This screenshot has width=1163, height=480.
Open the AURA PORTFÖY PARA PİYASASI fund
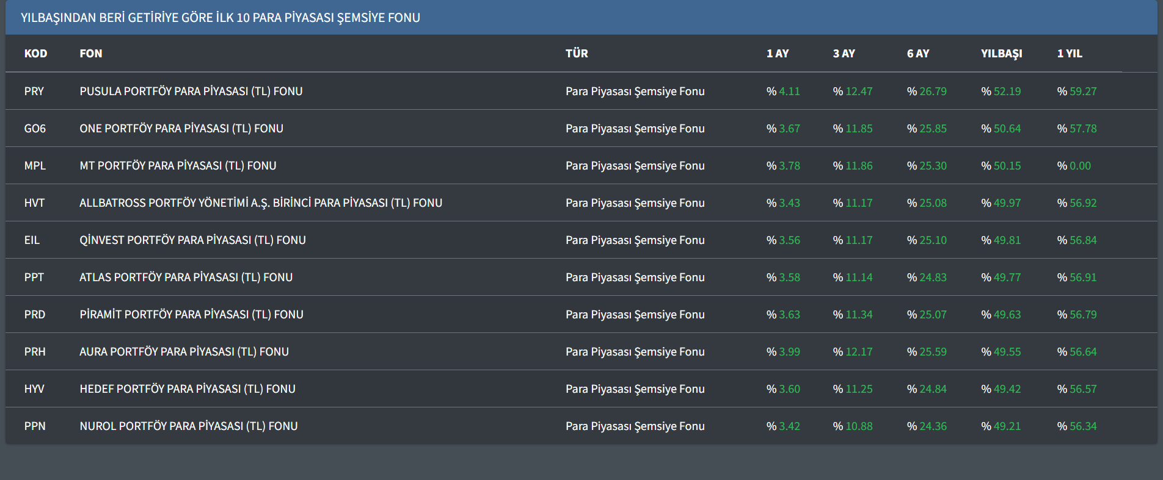point(184,352)
